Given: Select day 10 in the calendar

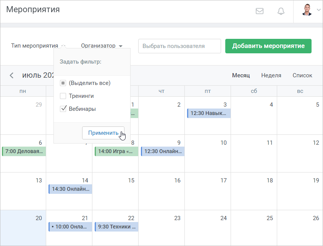Looking at the screenshot, I should (x=208, y=153).
